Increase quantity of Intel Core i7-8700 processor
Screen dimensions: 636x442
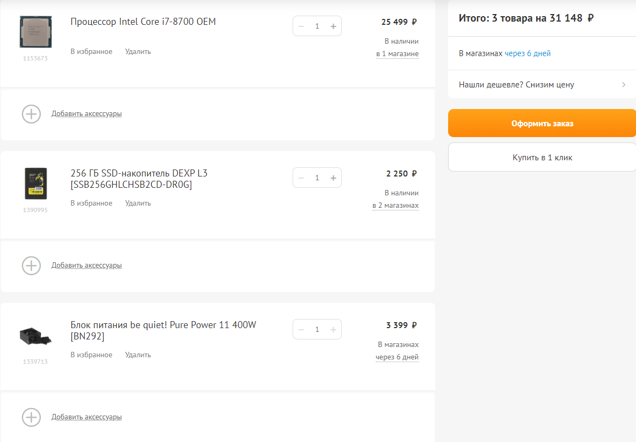(333, 26)
